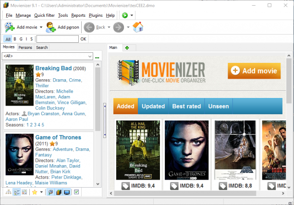Open Breaking Bad season 3 link
The height and width of the screenshot is (205, 294).
35,125
